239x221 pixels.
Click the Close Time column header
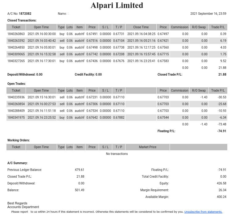141,27
